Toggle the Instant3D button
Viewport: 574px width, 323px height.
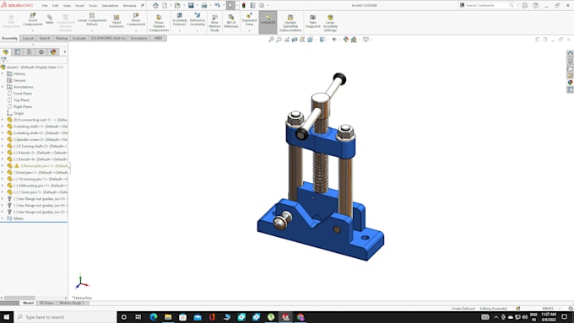268,22
